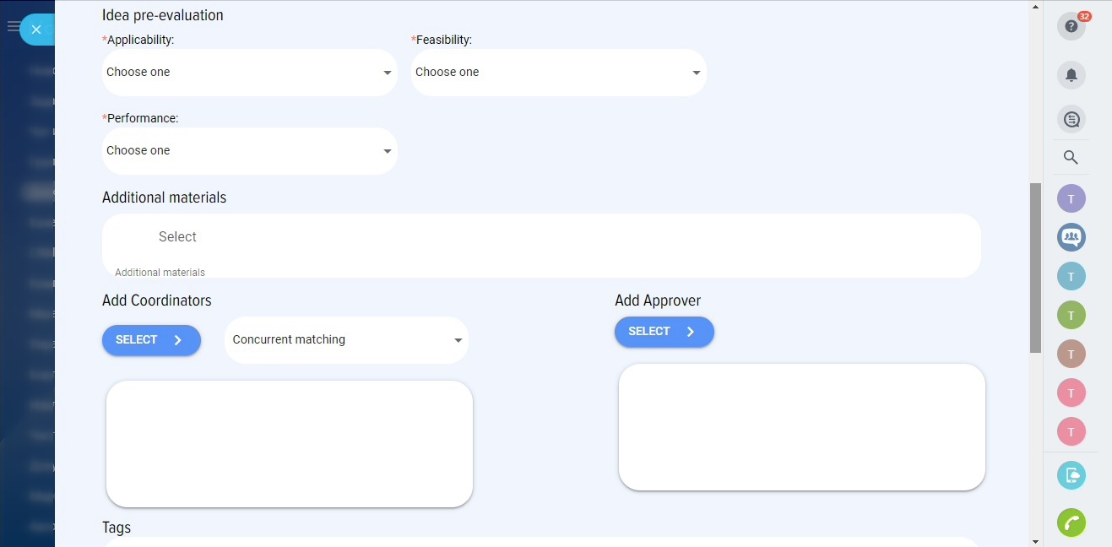This screenshot has height=547, width=1112.
Task: Click the teal mobile device icon
Action: 1071,475
